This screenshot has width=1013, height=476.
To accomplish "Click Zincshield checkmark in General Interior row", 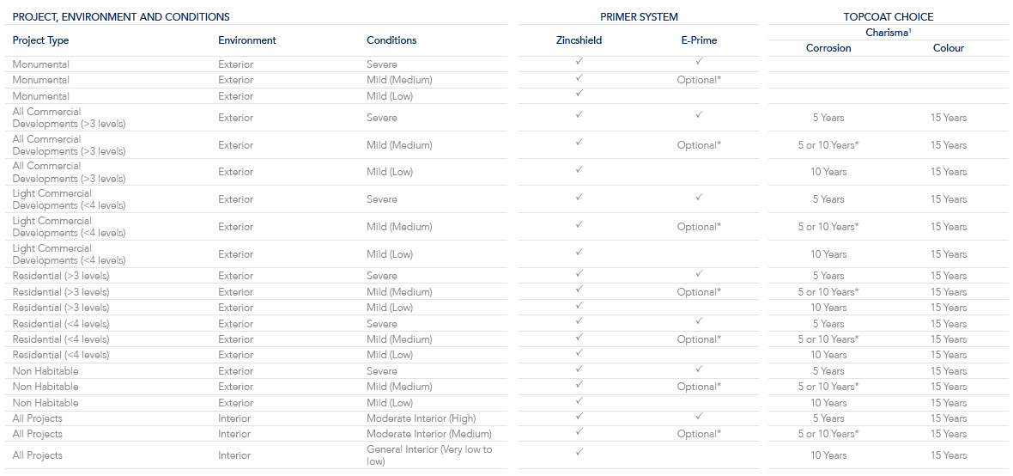I will 579,451.
